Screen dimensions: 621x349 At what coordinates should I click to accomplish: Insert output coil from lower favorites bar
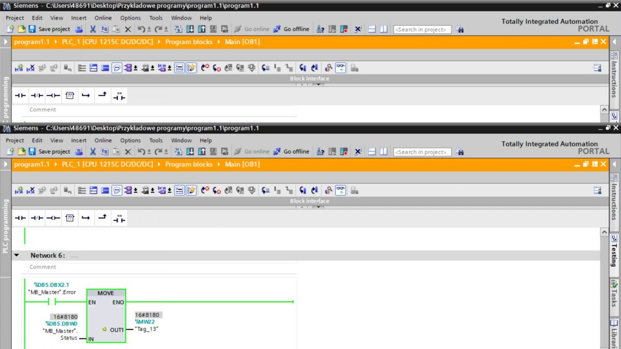coord(53,218)
